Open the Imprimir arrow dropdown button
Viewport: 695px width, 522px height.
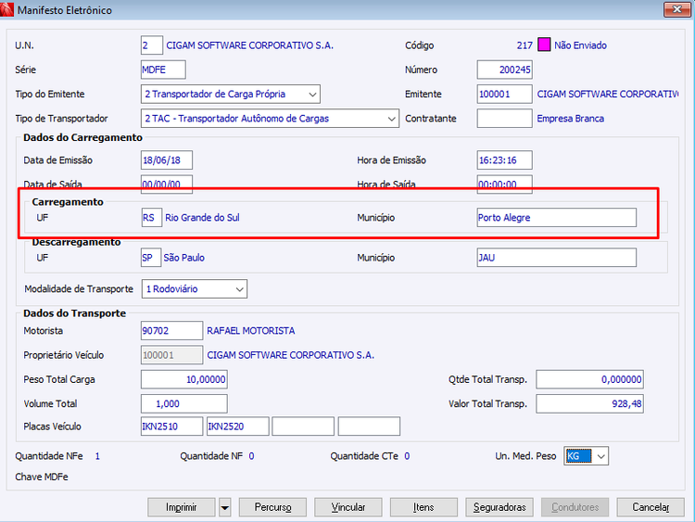coord(225,507)
